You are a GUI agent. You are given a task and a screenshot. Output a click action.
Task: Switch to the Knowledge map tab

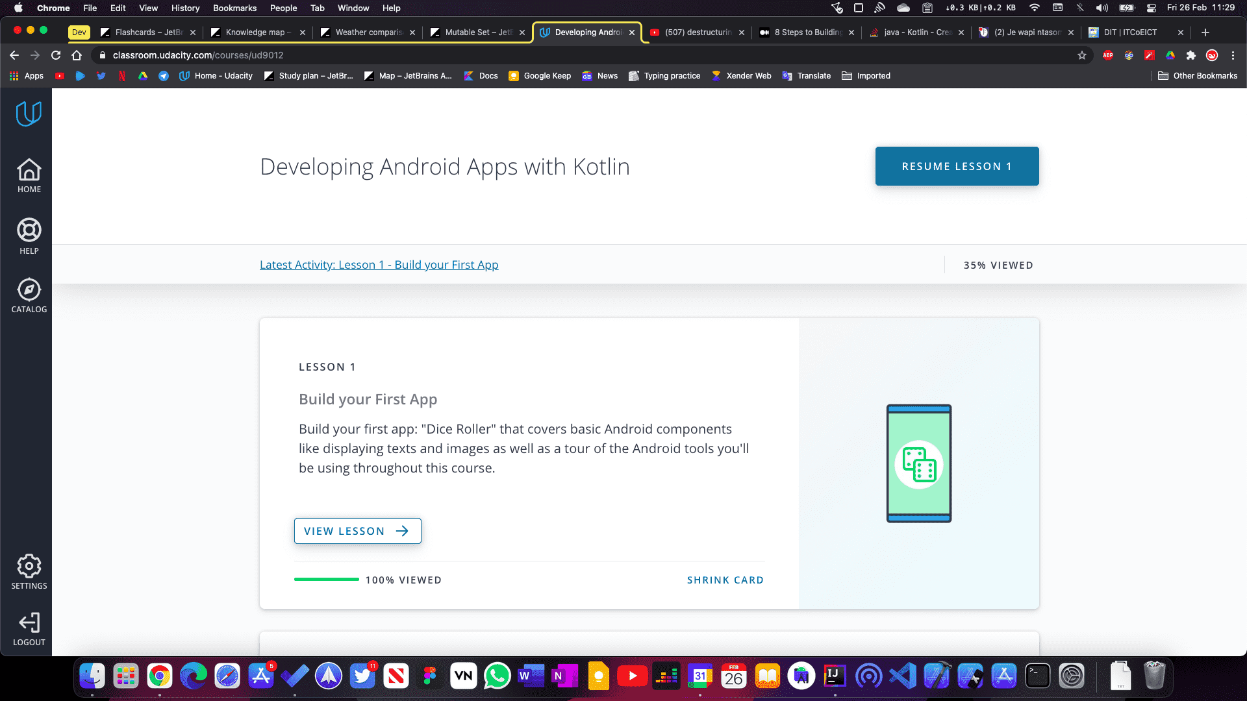point(258,32)
